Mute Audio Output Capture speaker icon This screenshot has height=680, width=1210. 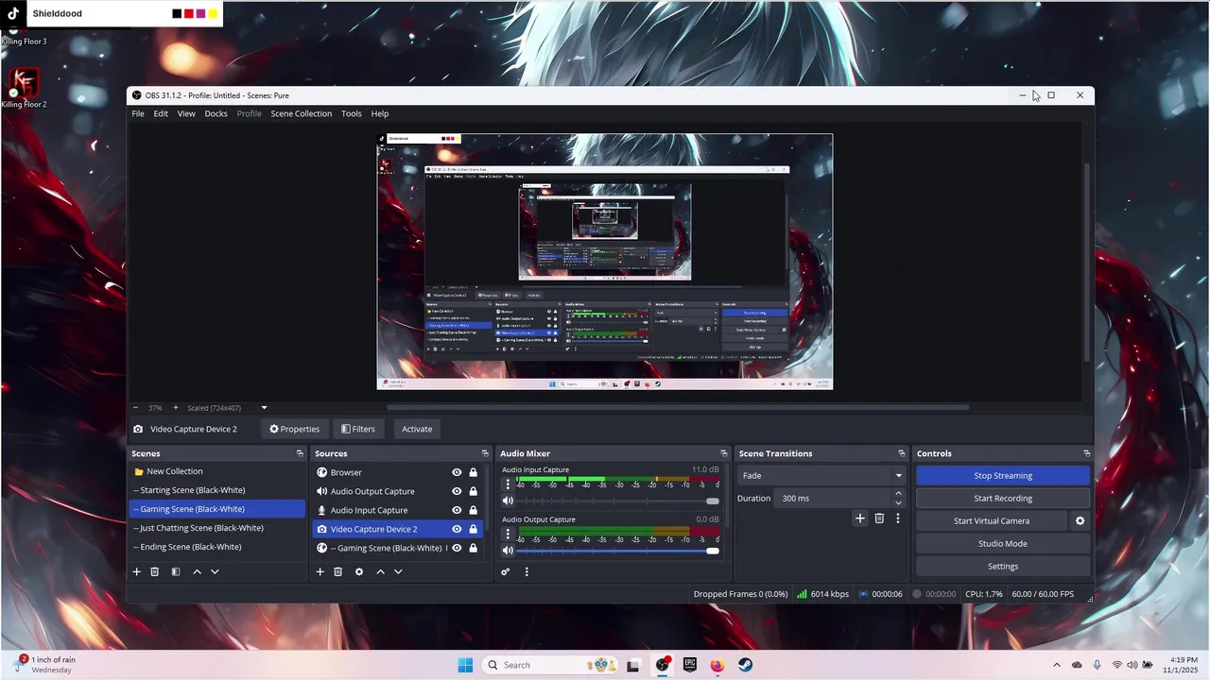tap(508, 551)
